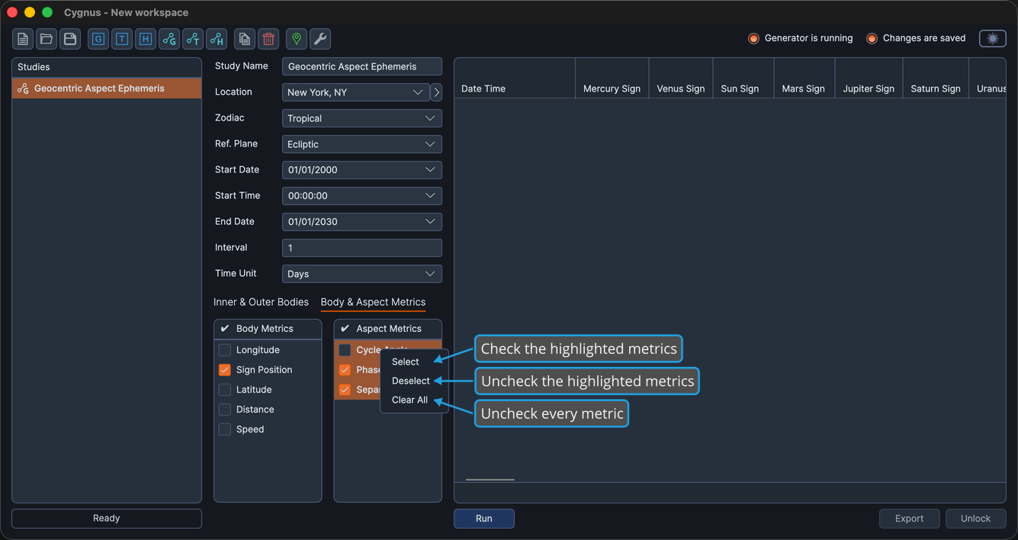Image resolution: width=1018 pixels, height=540 pixels.
Task: Select Geocentric Aspect Ephemeris in Studies list
Action: pyautogui.click(x=107, y=88)
